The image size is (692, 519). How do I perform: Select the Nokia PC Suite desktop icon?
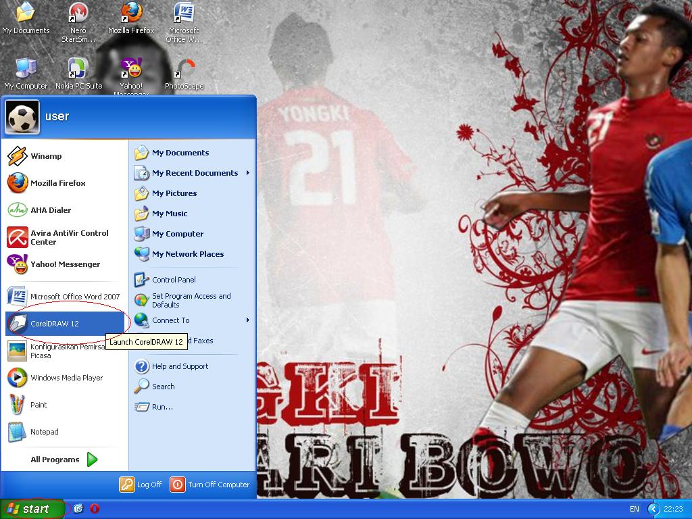coord(78,74)
